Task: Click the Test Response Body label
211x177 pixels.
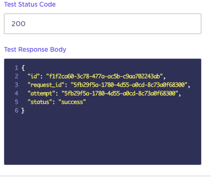Action: point(35,49)
